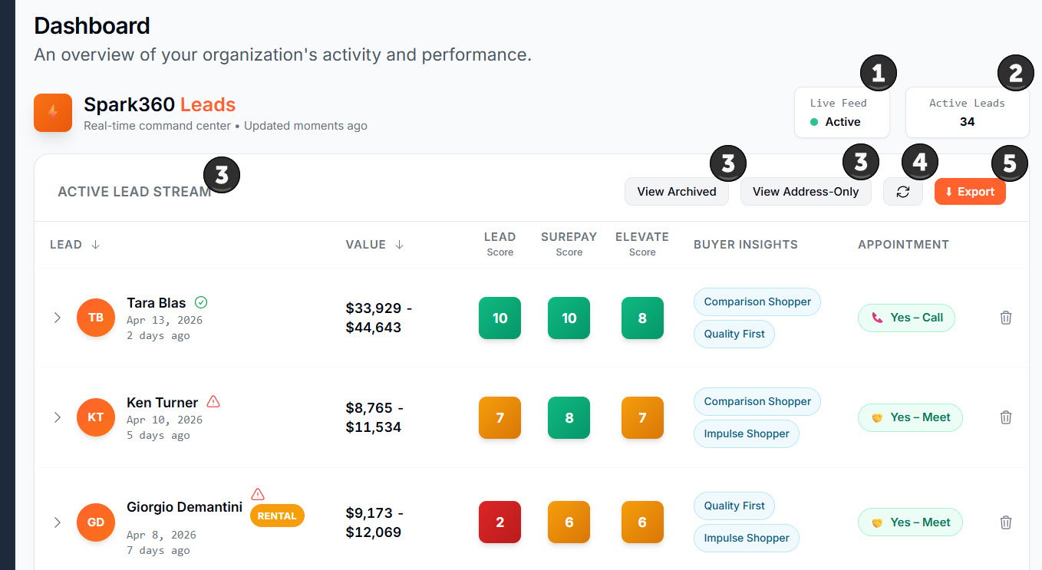Expand the Ken Turner row chevron
This screenshot has width=1042, height=570.
click(x=57, y=417)
